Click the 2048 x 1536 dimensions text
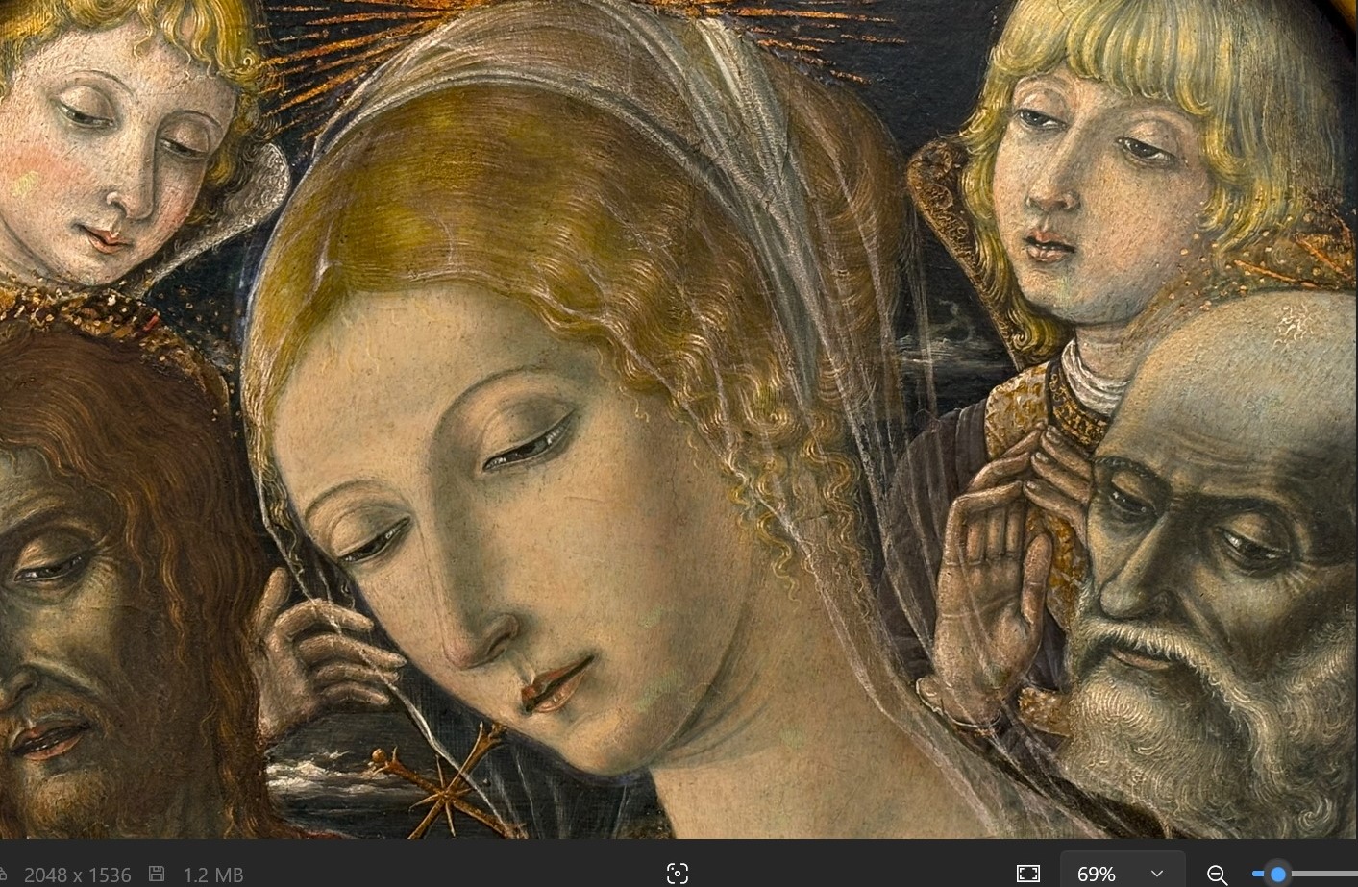Image resolution: width=1358 pixels, height=887 pixels. (x=77, y=875)
